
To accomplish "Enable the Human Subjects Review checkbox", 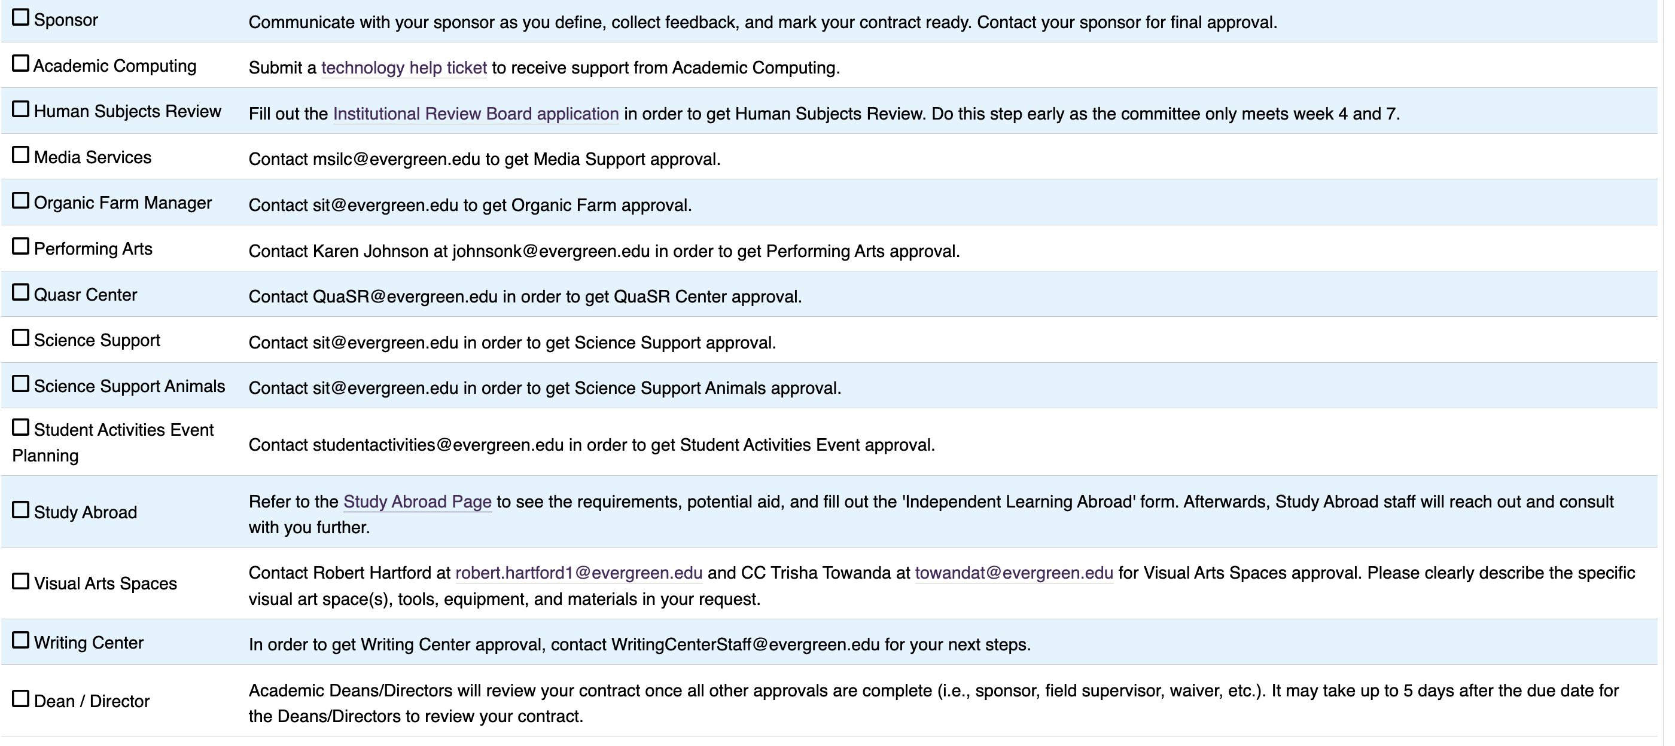I will (21, 109).
